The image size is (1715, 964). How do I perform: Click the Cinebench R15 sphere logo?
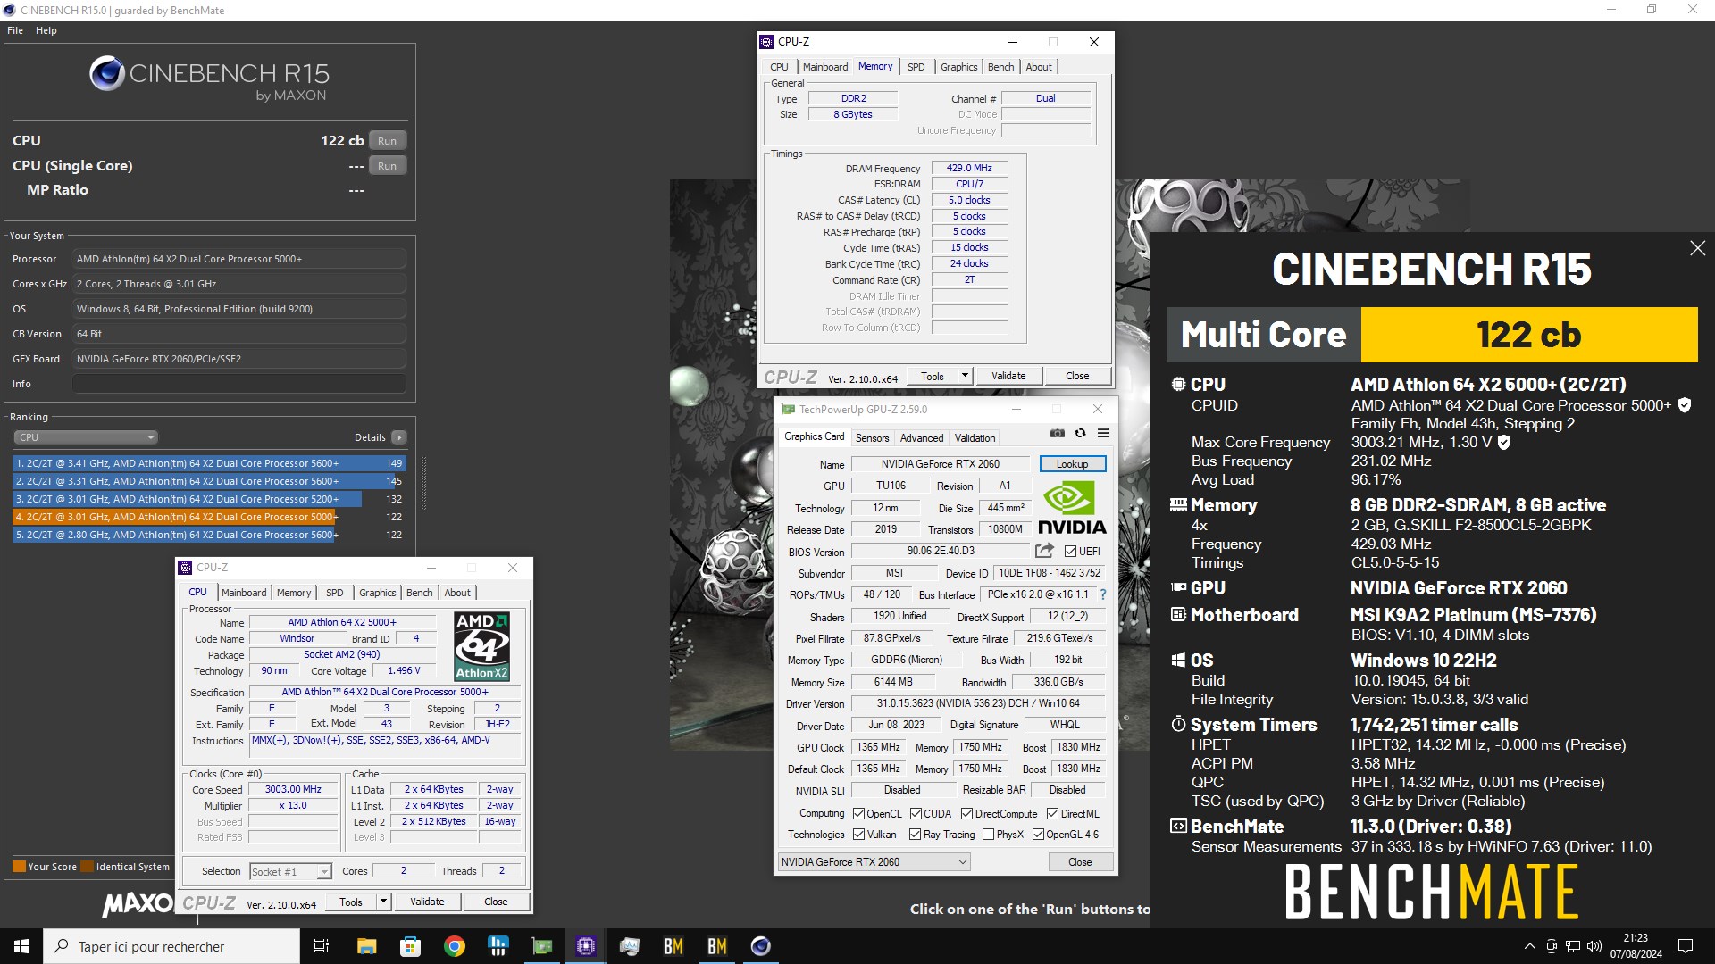[106, 73]
